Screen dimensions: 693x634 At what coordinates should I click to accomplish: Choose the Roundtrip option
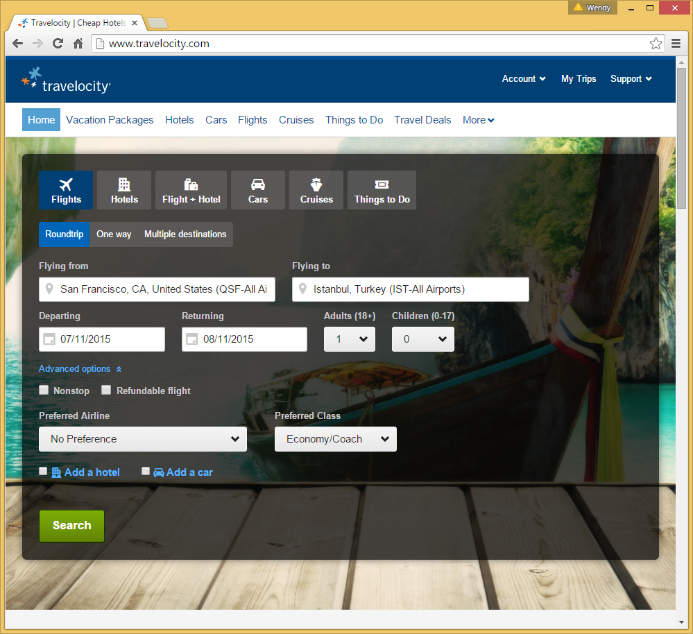point(64,234)
